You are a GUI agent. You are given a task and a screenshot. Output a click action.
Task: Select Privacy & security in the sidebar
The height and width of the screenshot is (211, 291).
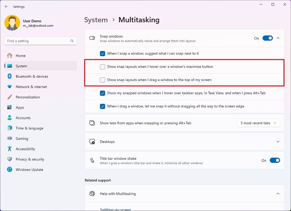coord(30,159)
